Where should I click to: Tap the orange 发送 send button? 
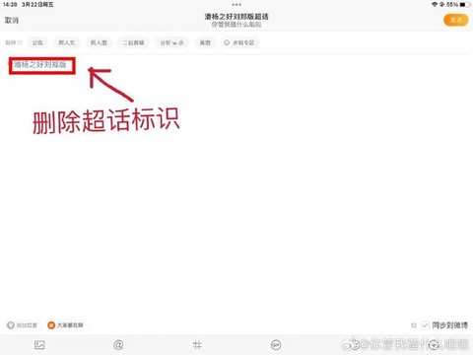tap(455, 20)
